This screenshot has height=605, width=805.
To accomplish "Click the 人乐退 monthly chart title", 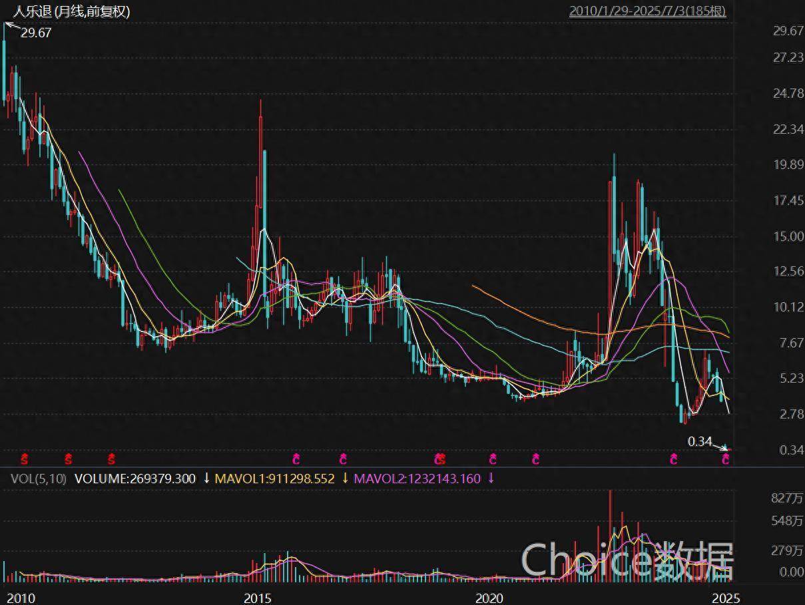I will [72, 11].
